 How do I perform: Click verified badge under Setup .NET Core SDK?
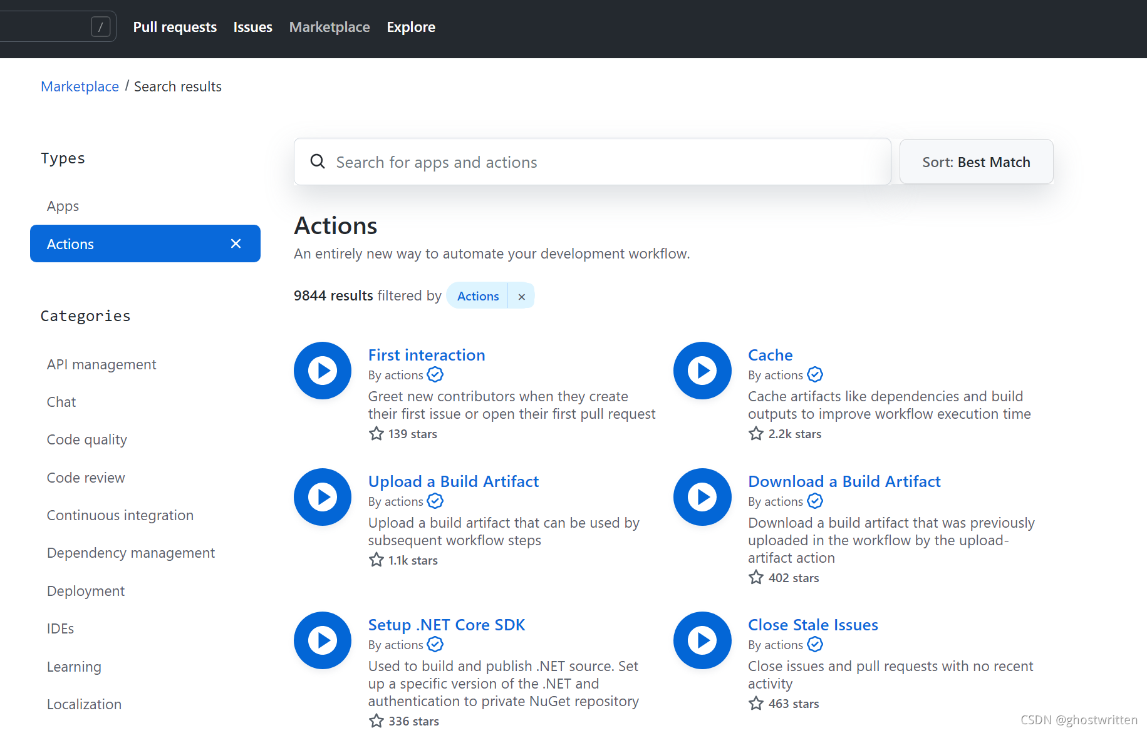pyautogui.click(x=435, y=644)
